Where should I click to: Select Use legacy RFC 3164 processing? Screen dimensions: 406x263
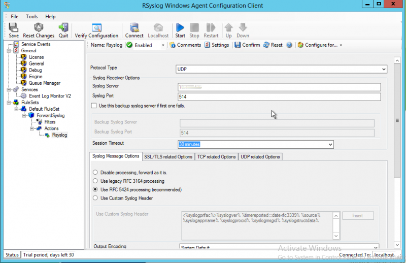(x=95, y=181)
